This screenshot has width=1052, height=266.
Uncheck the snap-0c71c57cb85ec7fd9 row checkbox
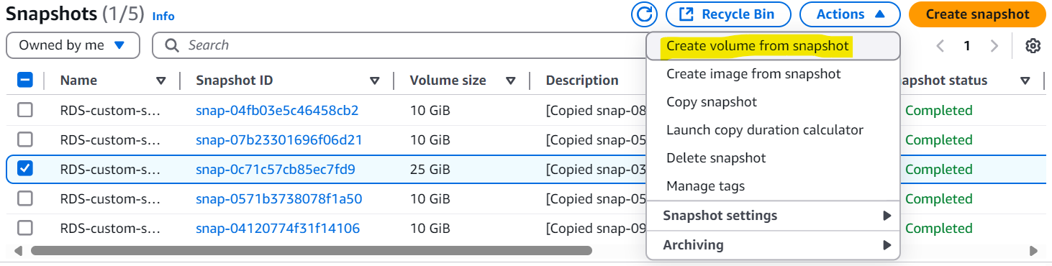coord(25,169)
